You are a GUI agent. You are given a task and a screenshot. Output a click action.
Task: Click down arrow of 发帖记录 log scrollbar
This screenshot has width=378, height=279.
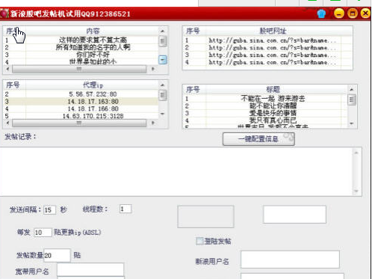pos(356,191)
